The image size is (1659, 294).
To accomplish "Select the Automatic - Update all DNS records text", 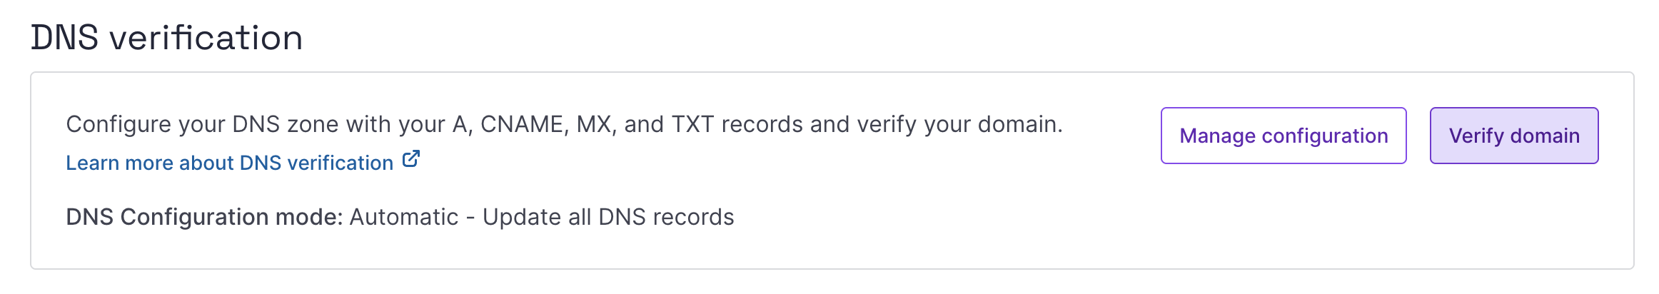I will (541, 217).
